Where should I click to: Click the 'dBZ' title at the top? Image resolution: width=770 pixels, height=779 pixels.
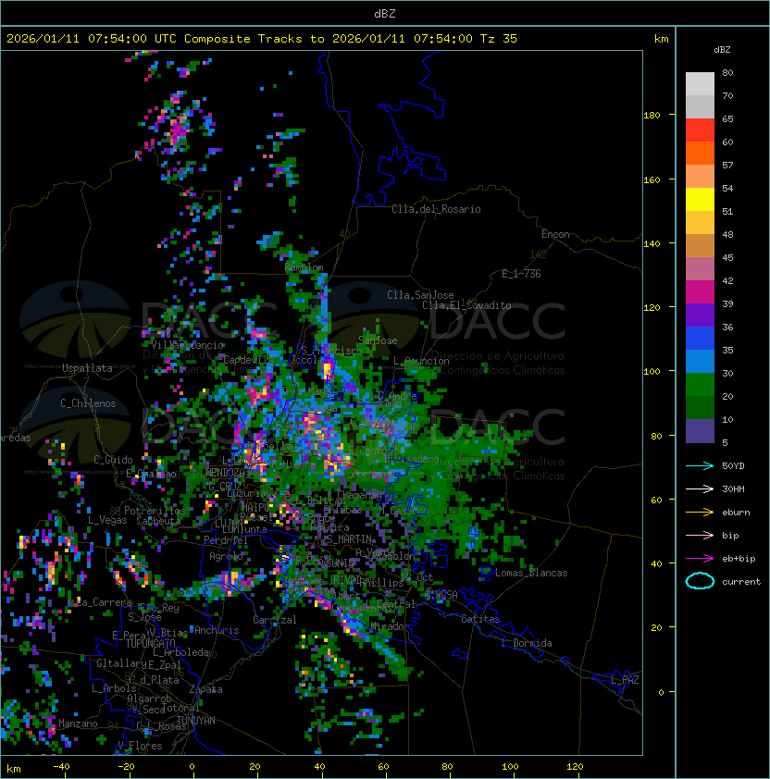[x=385, y=14]
